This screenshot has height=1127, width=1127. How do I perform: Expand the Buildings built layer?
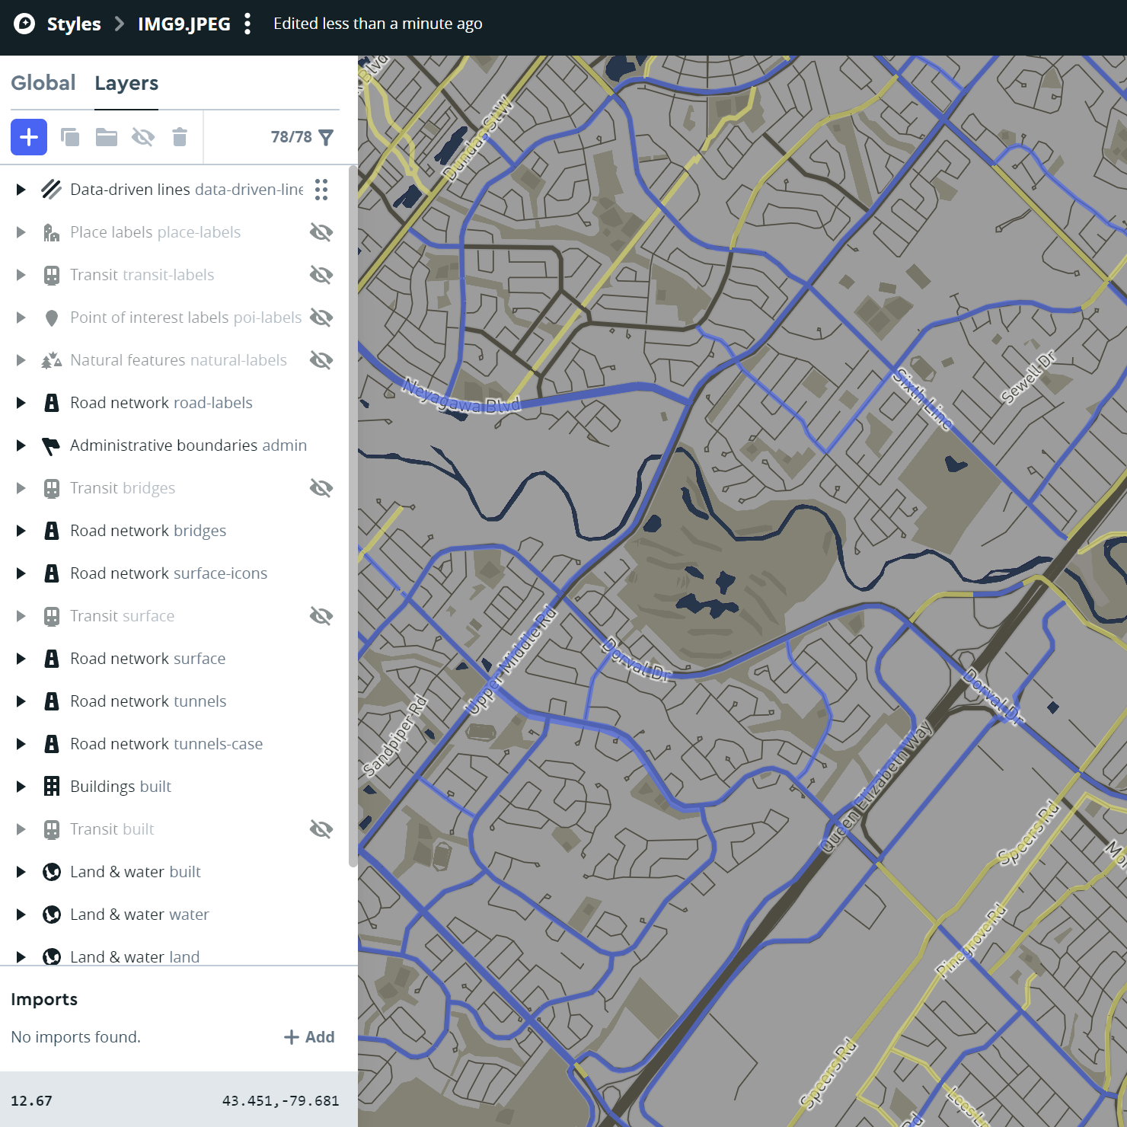21,787
